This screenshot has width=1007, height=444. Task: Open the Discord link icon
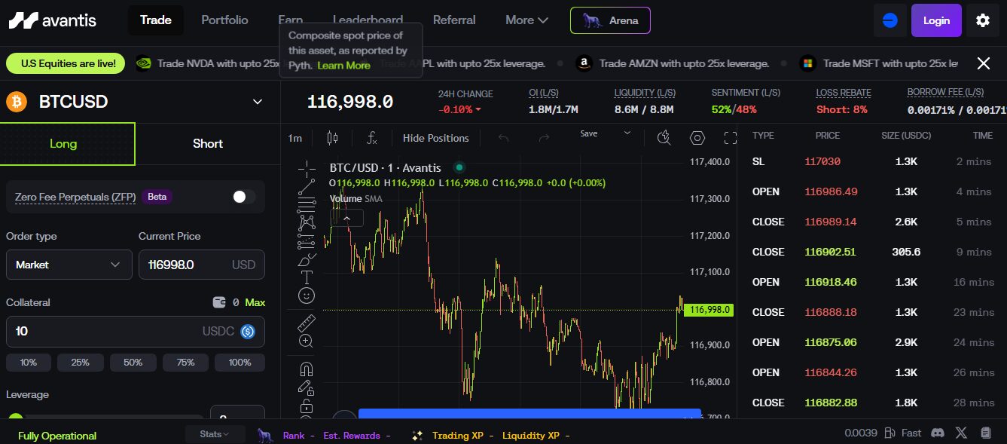[x=938, y=433]
